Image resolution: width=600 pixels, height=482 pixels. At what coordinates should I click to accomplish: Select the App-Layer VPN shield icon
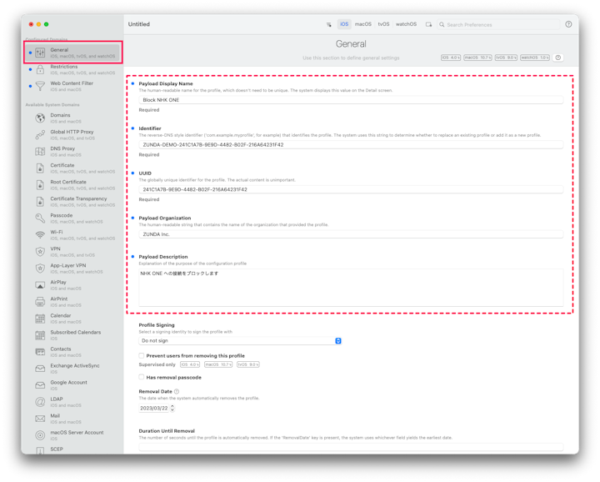point(40,269)
